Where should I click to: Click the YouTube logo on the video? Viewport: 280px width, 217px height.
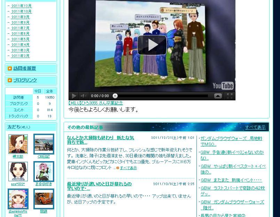[223, 86]
